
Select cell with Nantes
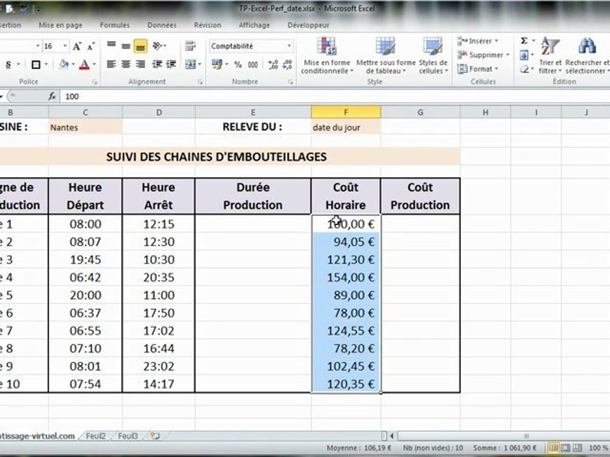pyautogui.click(x=85, y=127)
